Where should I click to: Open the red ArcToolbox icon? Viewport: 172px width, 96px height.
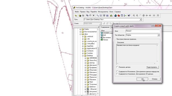[119, 15]
